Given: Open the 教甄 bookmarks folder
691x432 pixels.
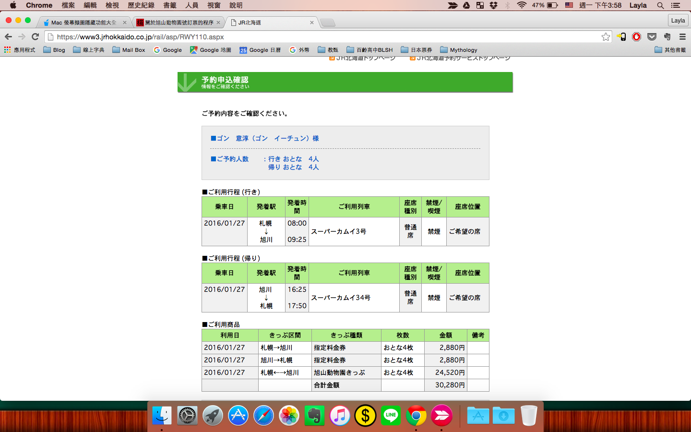Looking at the screenshot, I should coord(328,50).
